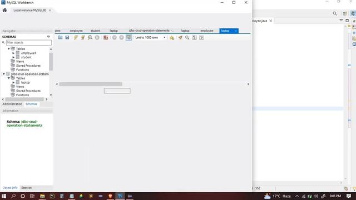Minimize editor area in Eclipse window

(x=341, y=20)
